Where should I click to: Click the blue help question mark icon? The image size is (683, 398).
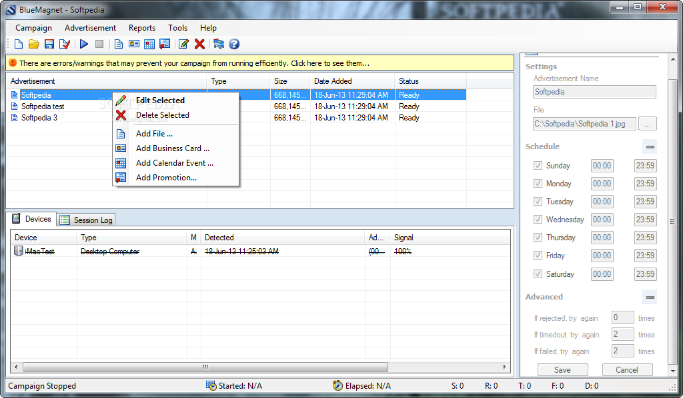(234, 44)
